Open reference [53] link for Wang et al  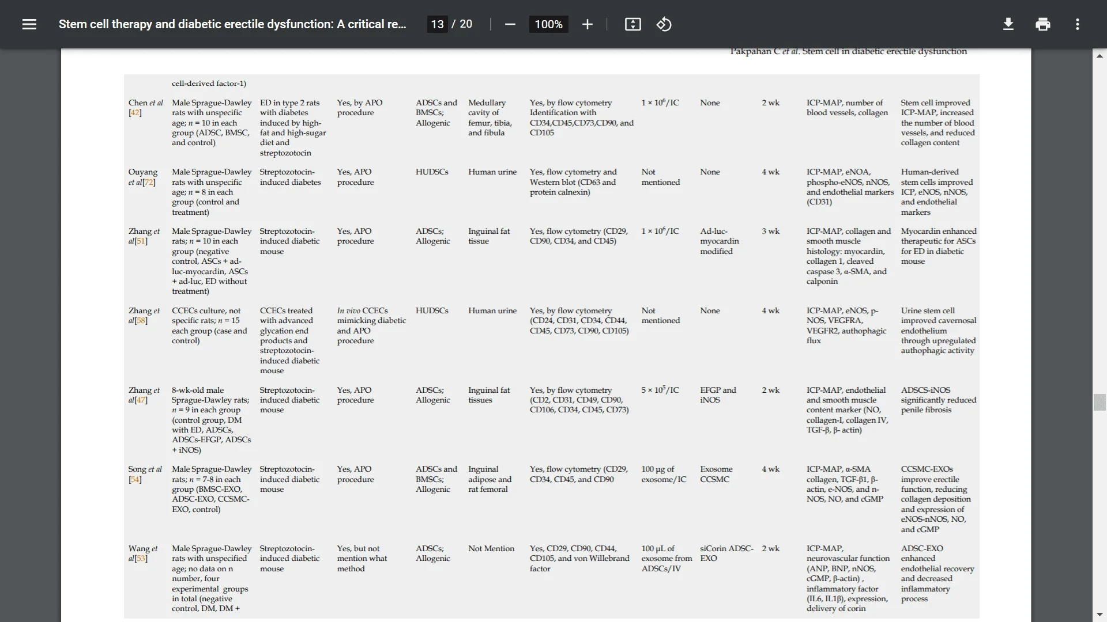click(x=141, y=559)
